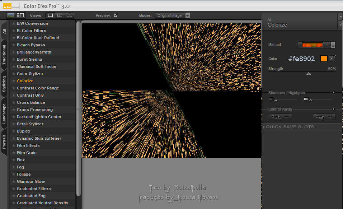Screen dimensions: 343x209
Task: Switch to the Portrait filters tab
Action: 4,142
